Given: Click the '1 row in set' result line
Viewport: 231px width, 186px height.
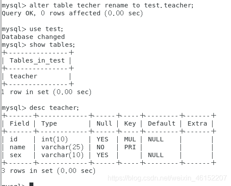Looking at the screenshot, I should 47,92.
